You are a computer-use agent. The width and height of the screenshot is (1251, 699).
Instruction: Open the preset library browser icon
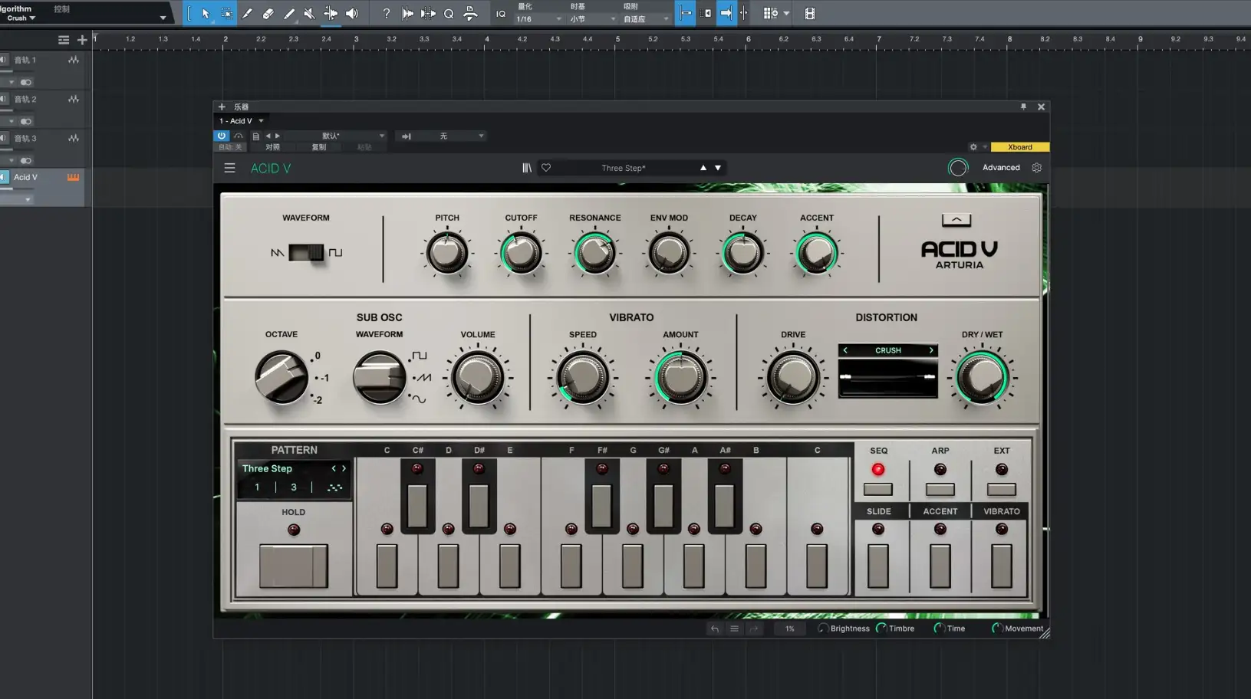click(527, 168)
